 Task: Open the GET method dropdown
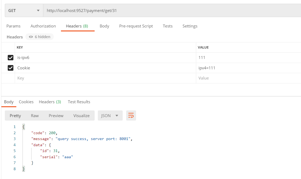pos(24,11)
